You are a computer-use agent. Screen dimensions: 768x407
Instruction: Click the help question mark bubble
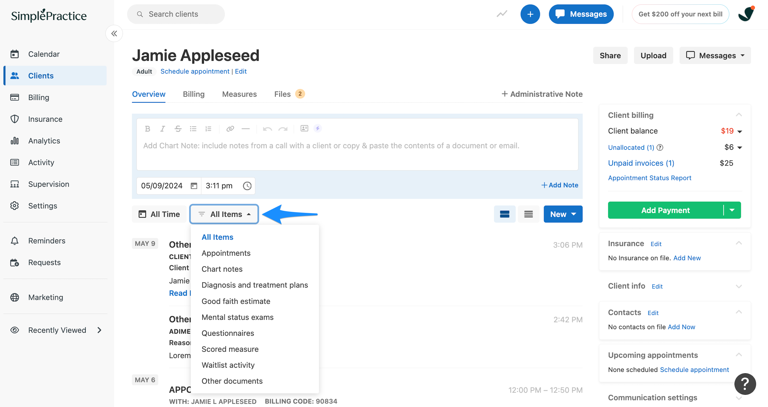click(745, 384)
